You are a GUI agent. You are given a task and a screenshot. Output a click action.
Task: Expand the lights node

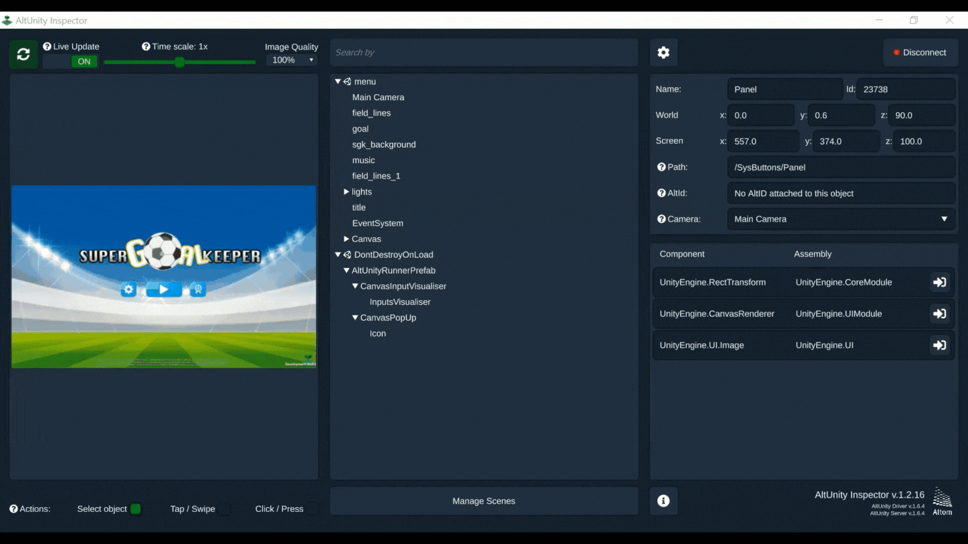tap(347, 192)
